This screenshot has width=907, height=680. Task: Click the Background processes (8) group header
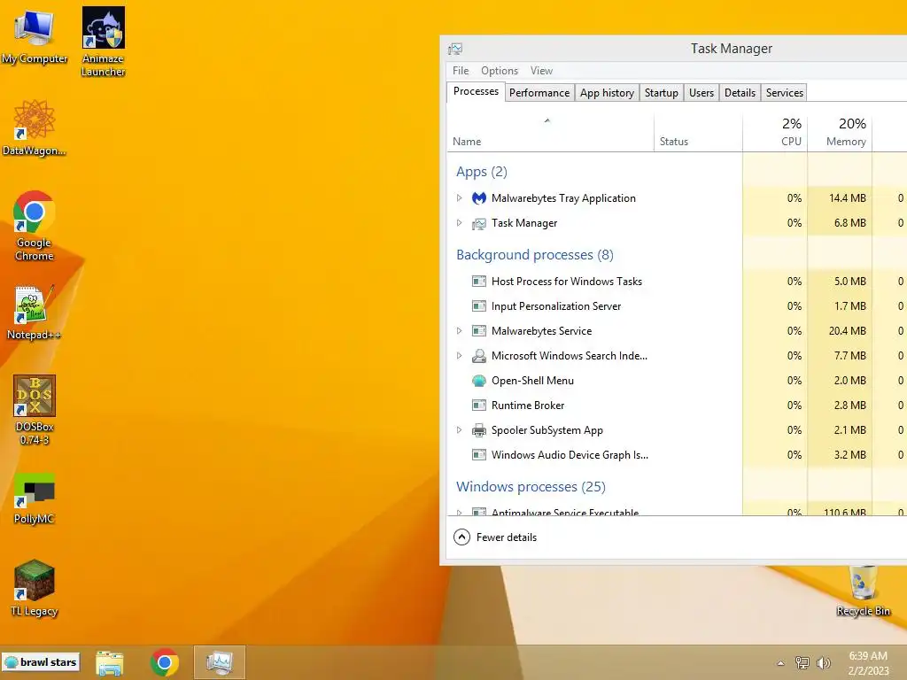coord(534,255)
